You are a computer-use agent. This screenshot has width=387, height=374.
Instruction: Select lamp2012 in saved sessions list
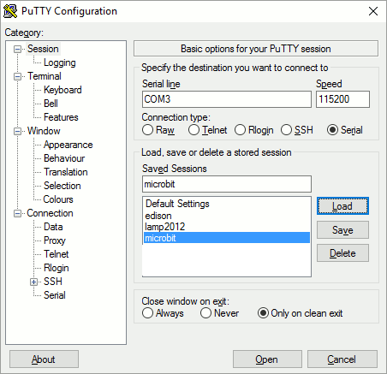(227, 227)
